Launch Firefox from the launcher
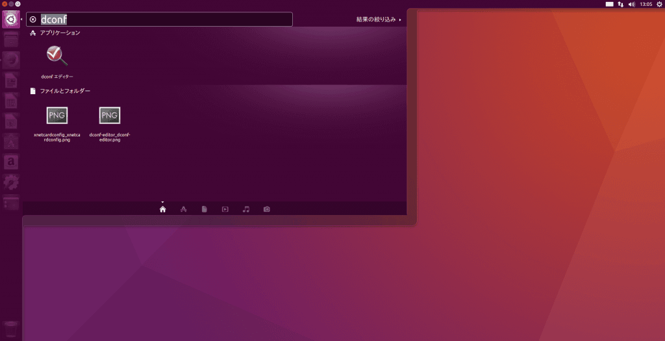Viewport: 665px width, 341px height. 11,60
